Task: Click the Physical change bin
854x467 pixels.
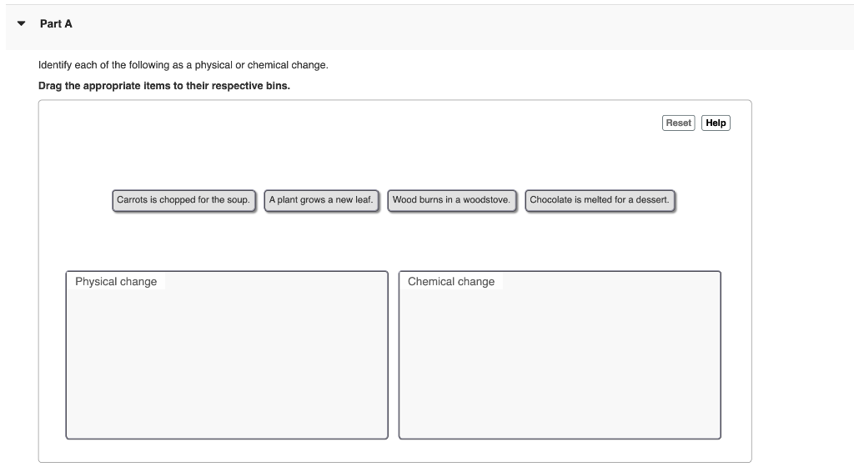Action: click(227, 355)
